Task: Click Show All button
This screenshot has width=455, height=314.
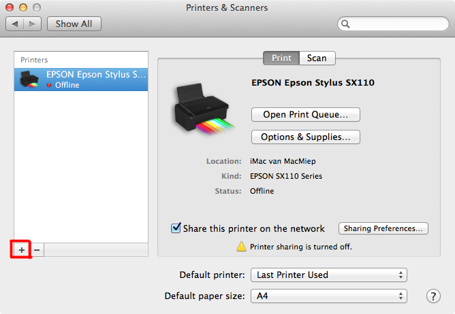Action: [74, 24]
